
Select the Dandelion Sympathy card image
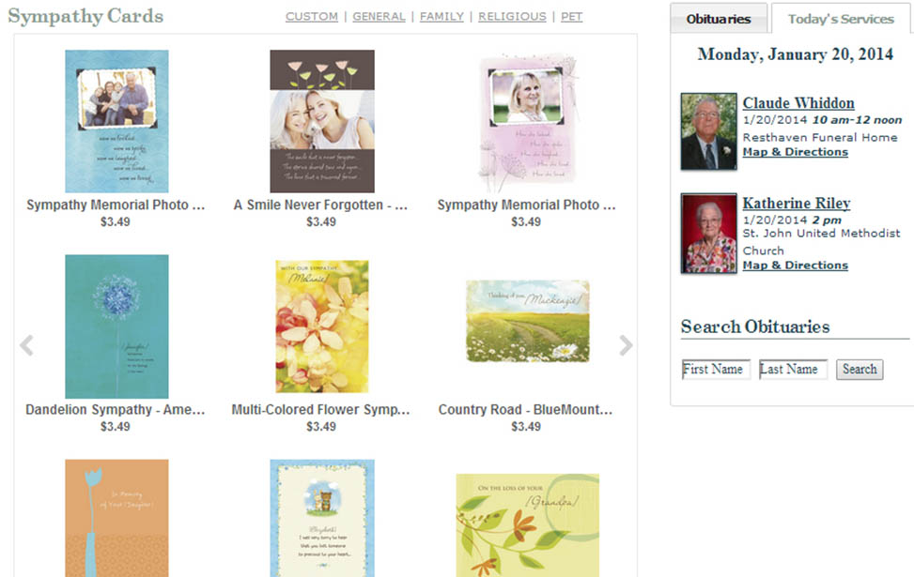click(x=116, y=326)
